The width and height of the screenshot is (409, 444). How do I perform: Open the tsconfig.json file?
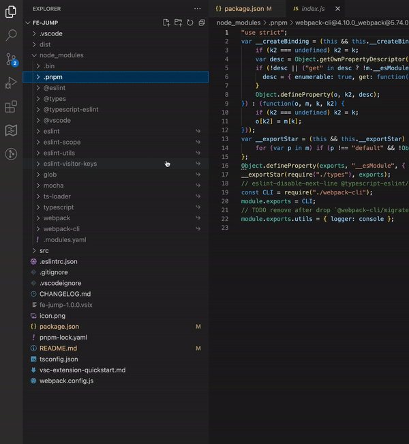pos(116,359)
